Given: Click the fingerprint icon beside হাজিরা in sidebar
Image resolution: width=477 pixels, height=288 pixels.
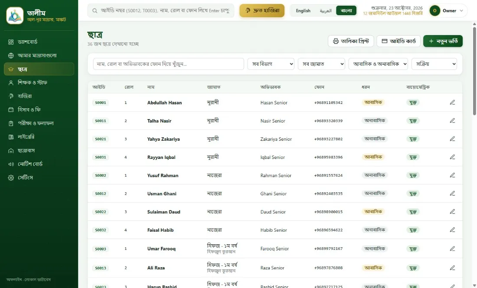Looking at the screenshot, I should tap(11, 96).
